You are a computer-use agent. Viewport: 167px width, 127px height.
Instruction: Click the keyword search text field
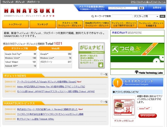pyautogui.click(x=122, y=16)
